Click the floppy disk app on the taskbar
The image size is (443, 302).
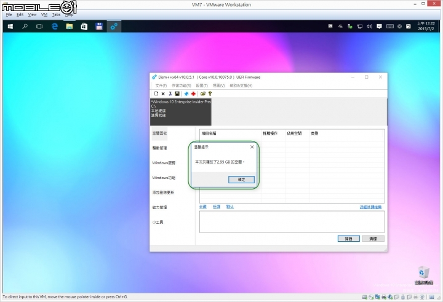pos(99,26)
